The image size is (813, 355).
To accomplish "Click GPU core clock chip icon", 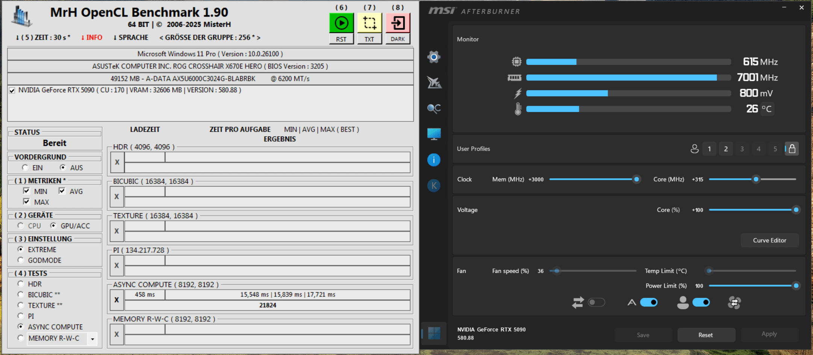I will 517,62.
